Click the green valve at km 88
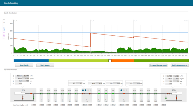This screenshot has width=193, height=109. [x=70, y=94]
